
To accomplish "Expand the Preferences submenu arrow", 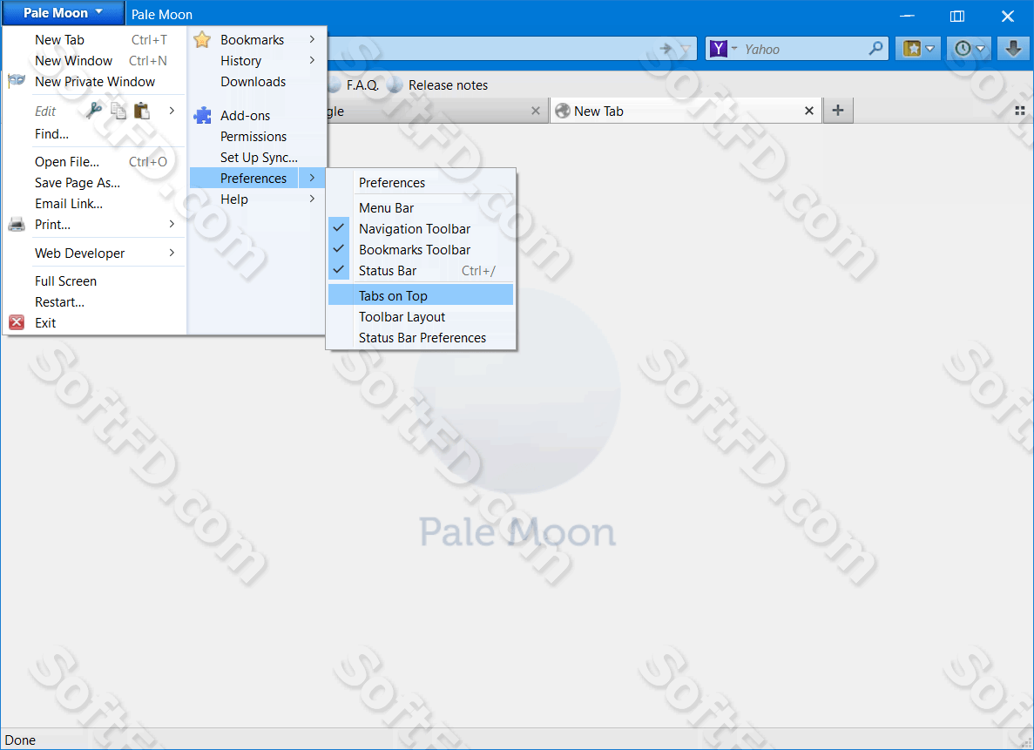I will (x=312, y=178).
